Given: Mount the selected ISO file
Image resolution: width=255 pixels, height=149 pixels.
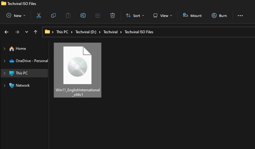Looking at the screenshot, I should pyautogui.click(x=192, y=16).
